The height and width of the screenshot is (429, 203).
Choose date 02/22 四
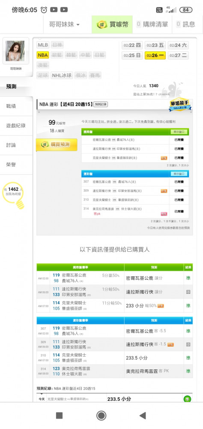click(132, 45)
